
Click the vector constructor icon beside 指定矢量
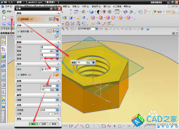click(x=49, y=31)
